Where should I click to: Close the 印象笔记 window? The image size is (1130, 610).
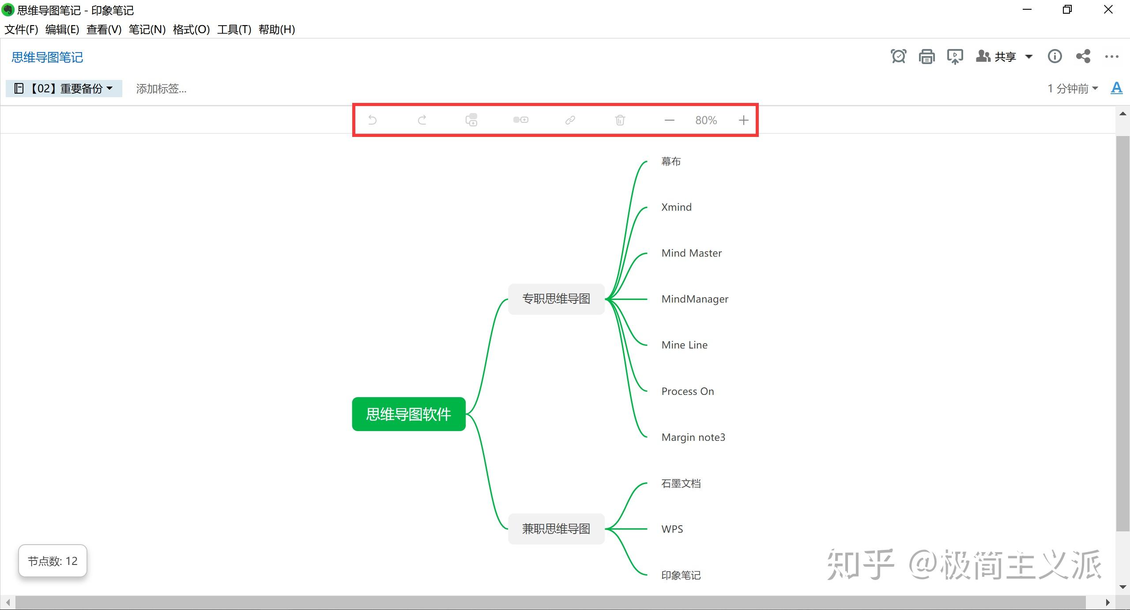coord(1108,9)
